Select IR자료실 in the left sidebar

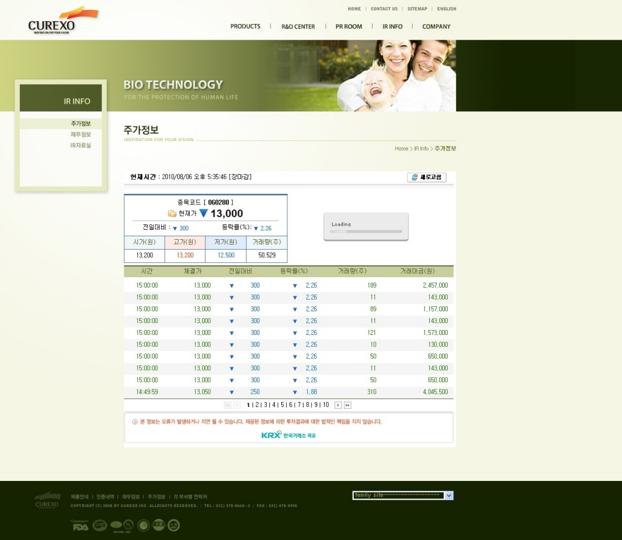pyautogui.click(x=81, y=145)
